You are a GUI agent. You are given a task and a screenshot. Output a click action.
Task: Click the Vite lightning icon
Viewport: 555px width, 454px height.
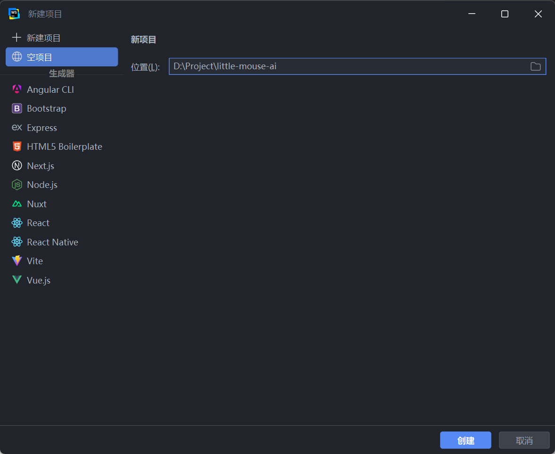tap(17, 261)
